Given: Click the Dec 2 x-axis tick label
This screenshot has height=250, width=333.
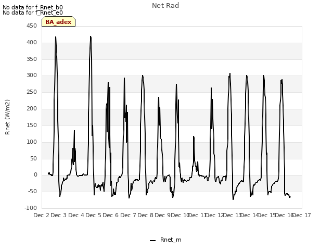Looking at the screenshot, I should (42, 215).
